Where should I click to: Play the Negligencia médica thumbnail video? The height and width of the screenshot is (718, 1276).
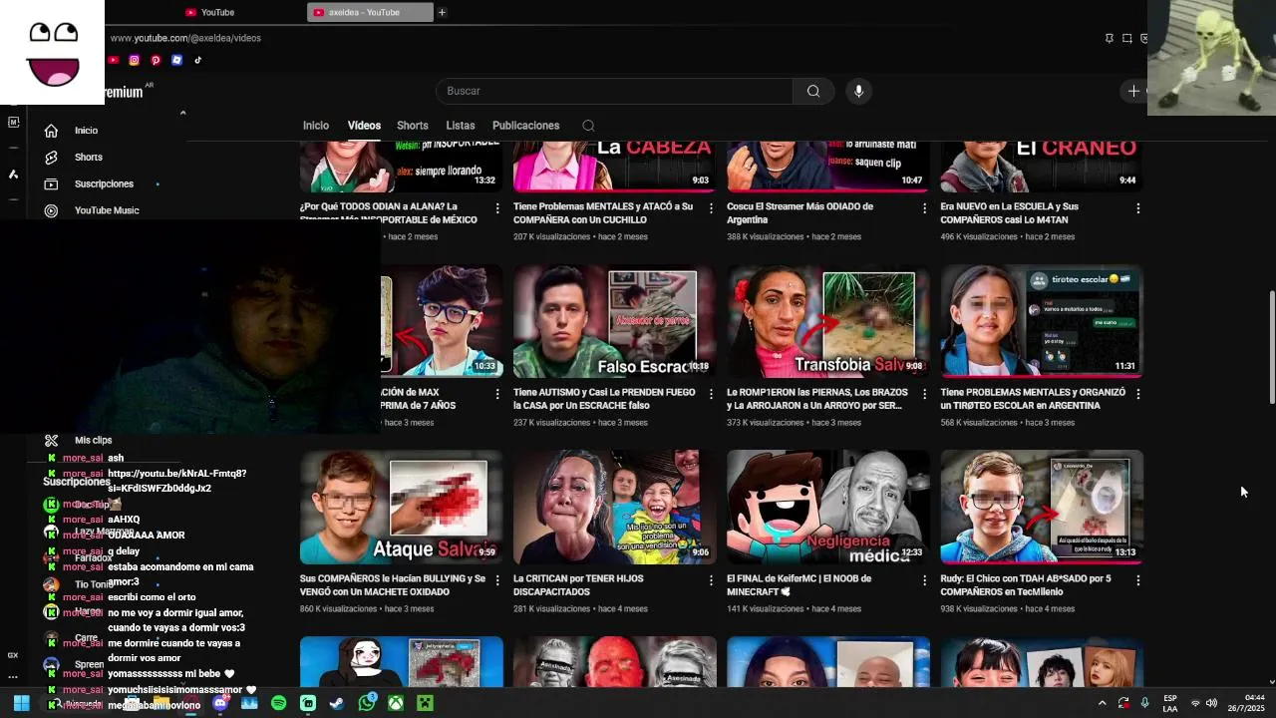[x=827, y=507]
